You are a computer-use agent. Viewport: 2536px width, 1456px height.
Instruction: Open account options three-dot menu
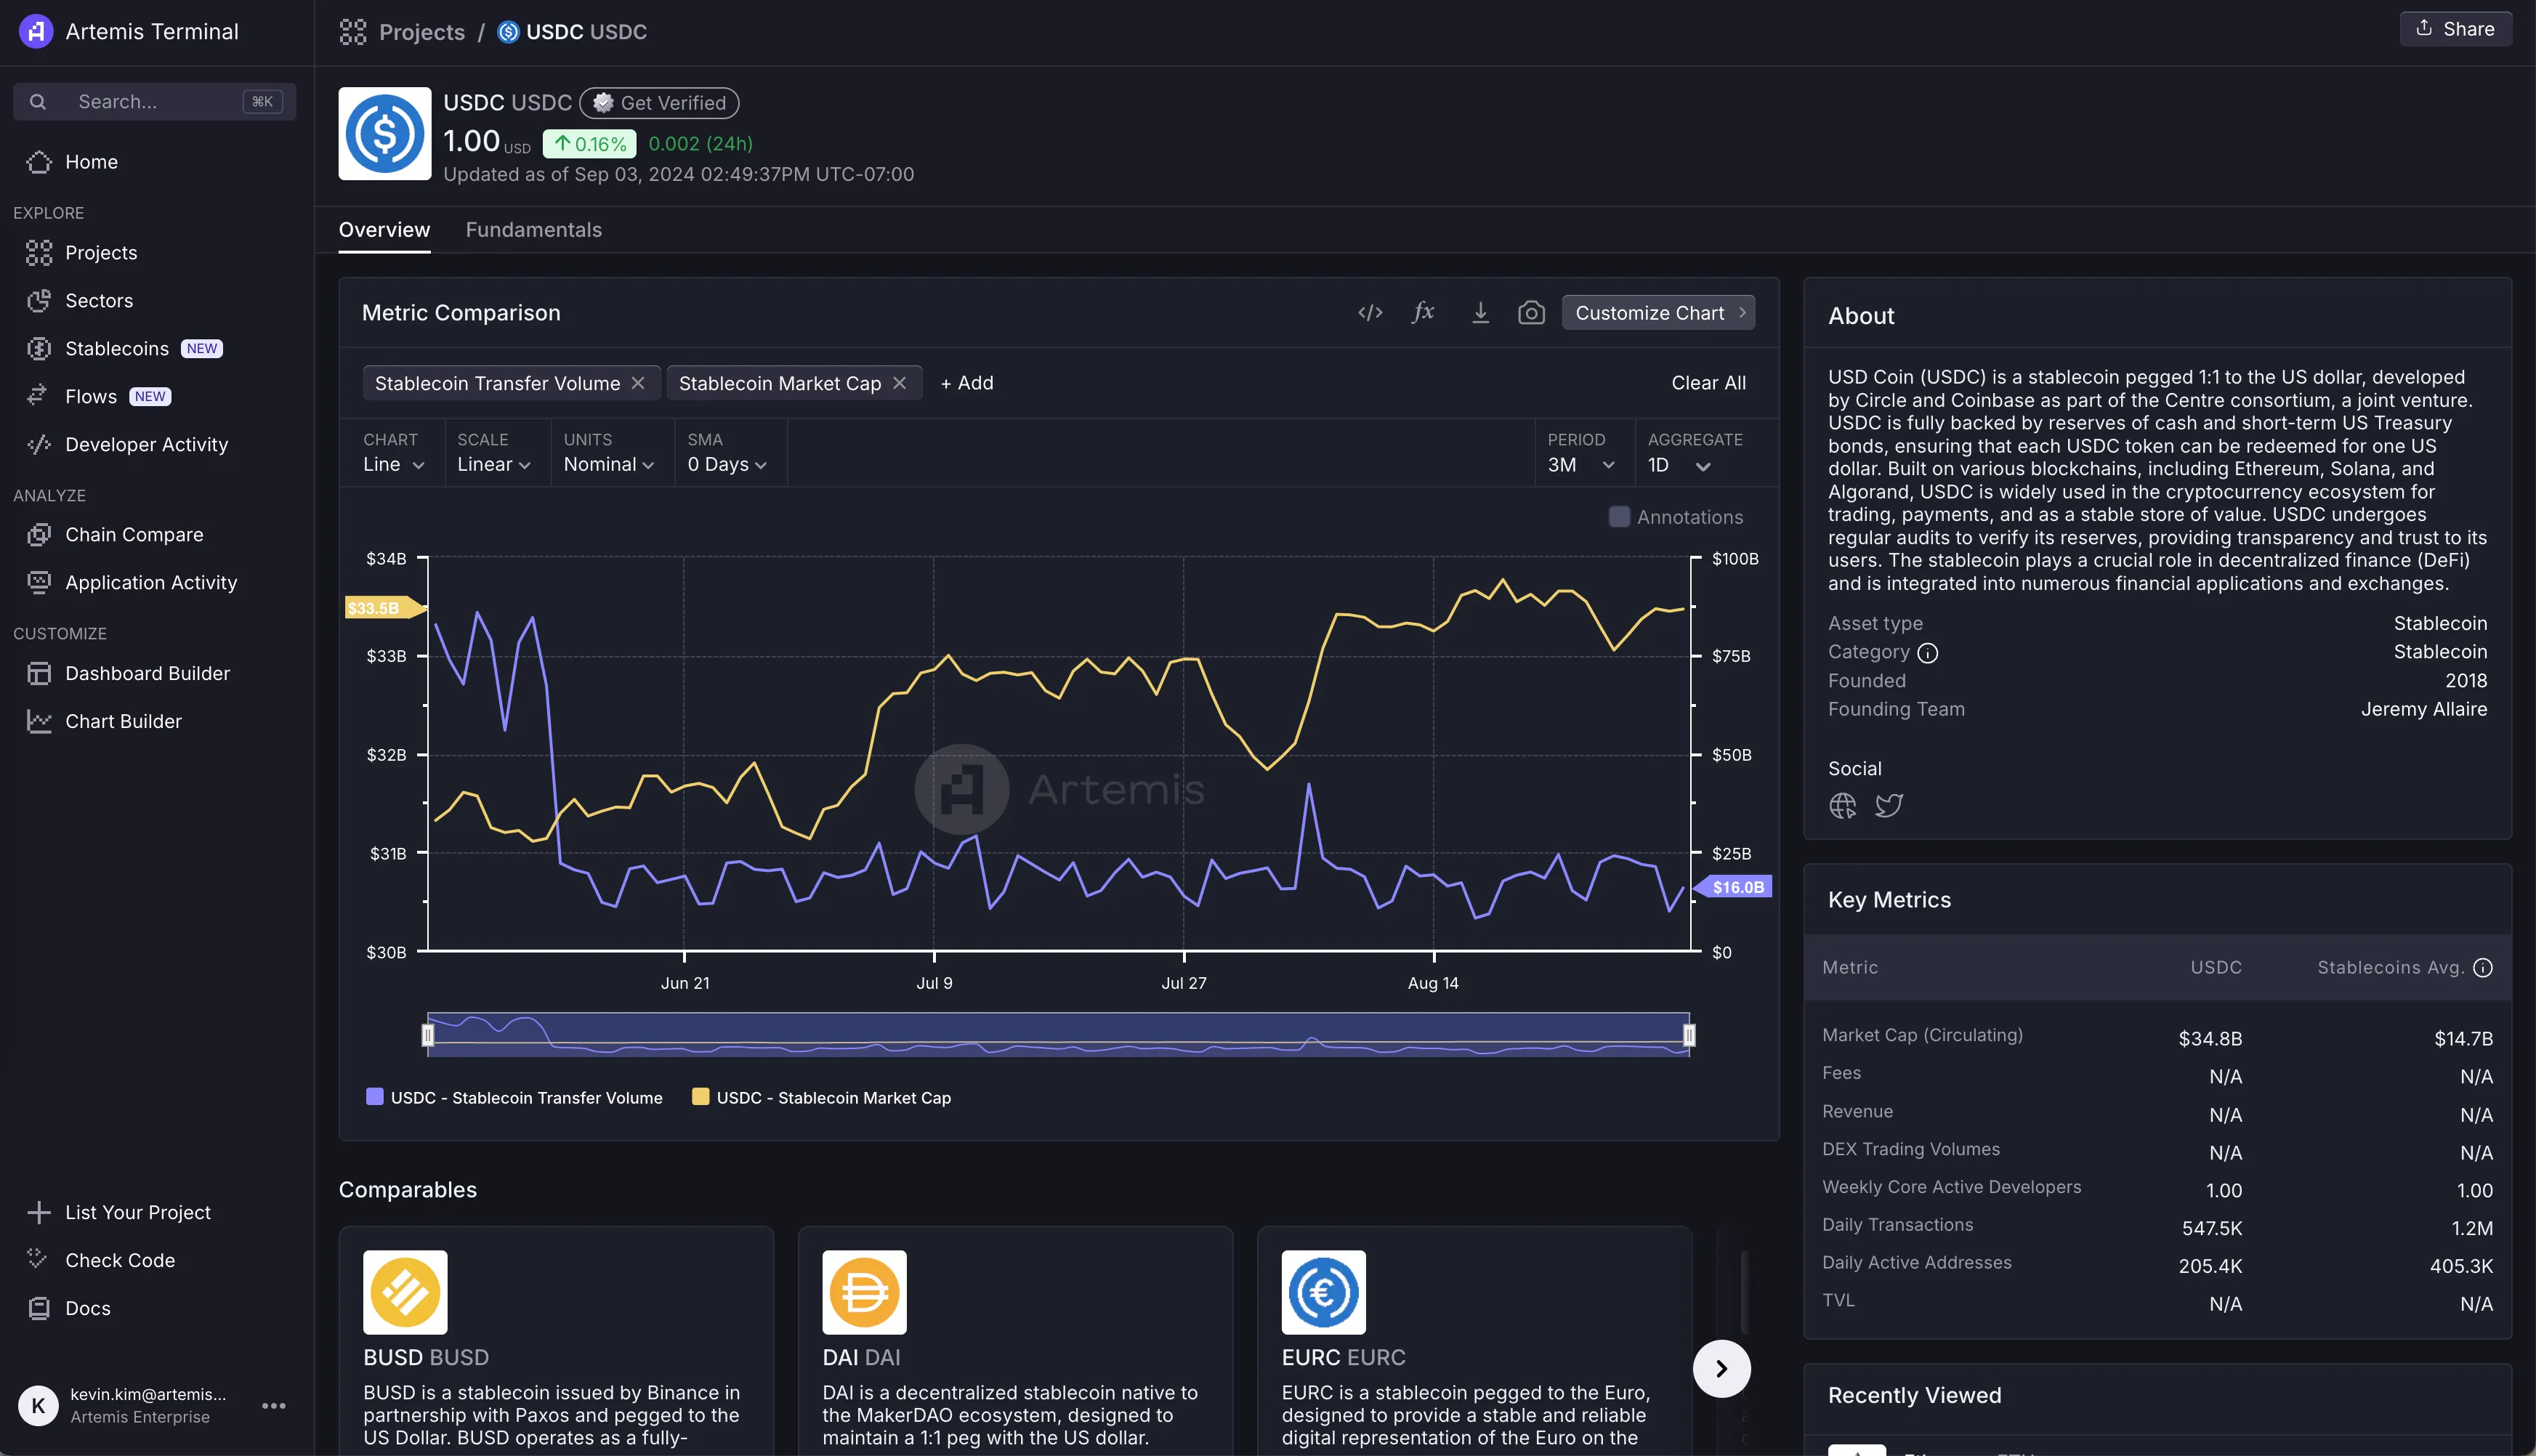[273, 1406]
